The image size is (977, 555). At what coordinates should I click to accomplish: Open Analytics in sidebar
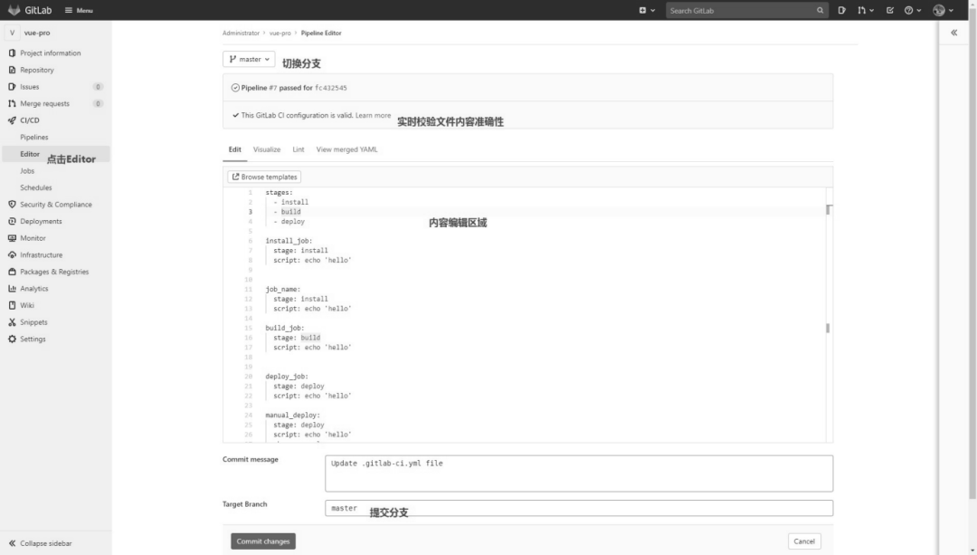(x=34, y=289)
